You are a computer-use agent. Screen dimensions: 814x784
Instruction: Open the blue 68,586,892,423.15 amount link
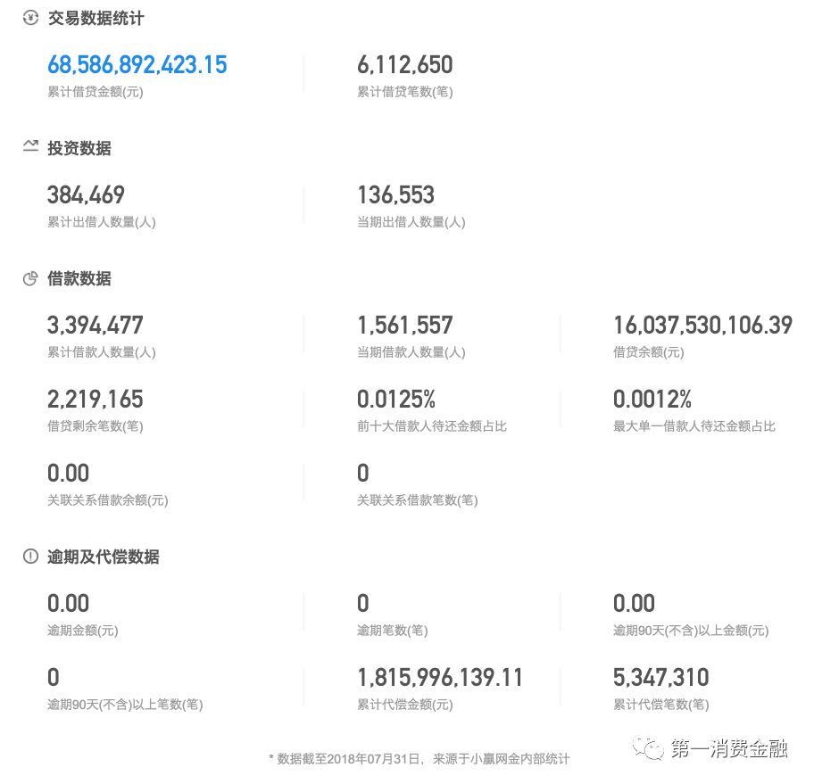(137, 64)
